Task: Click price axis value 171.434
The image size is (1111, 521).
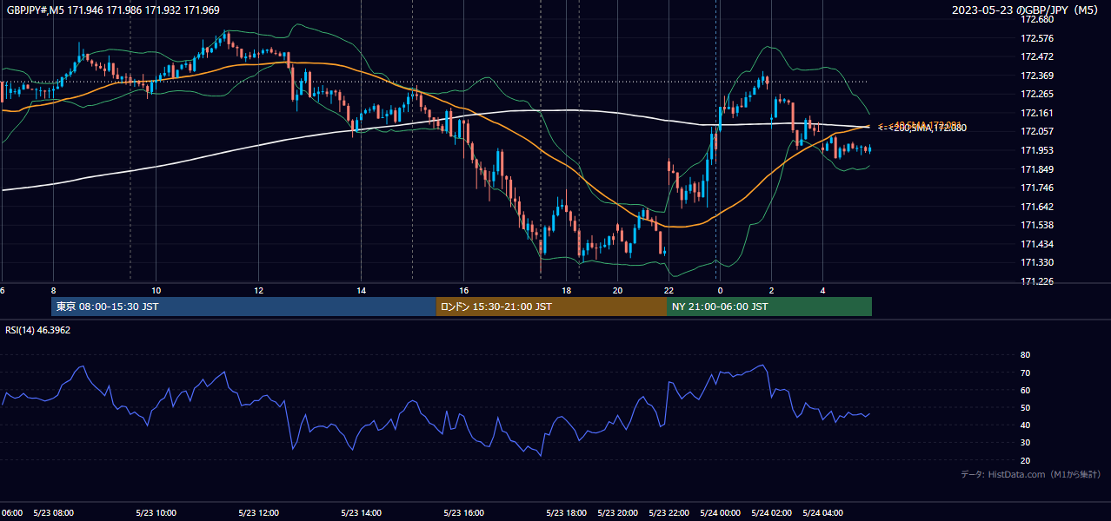Action: (1038, 244)
